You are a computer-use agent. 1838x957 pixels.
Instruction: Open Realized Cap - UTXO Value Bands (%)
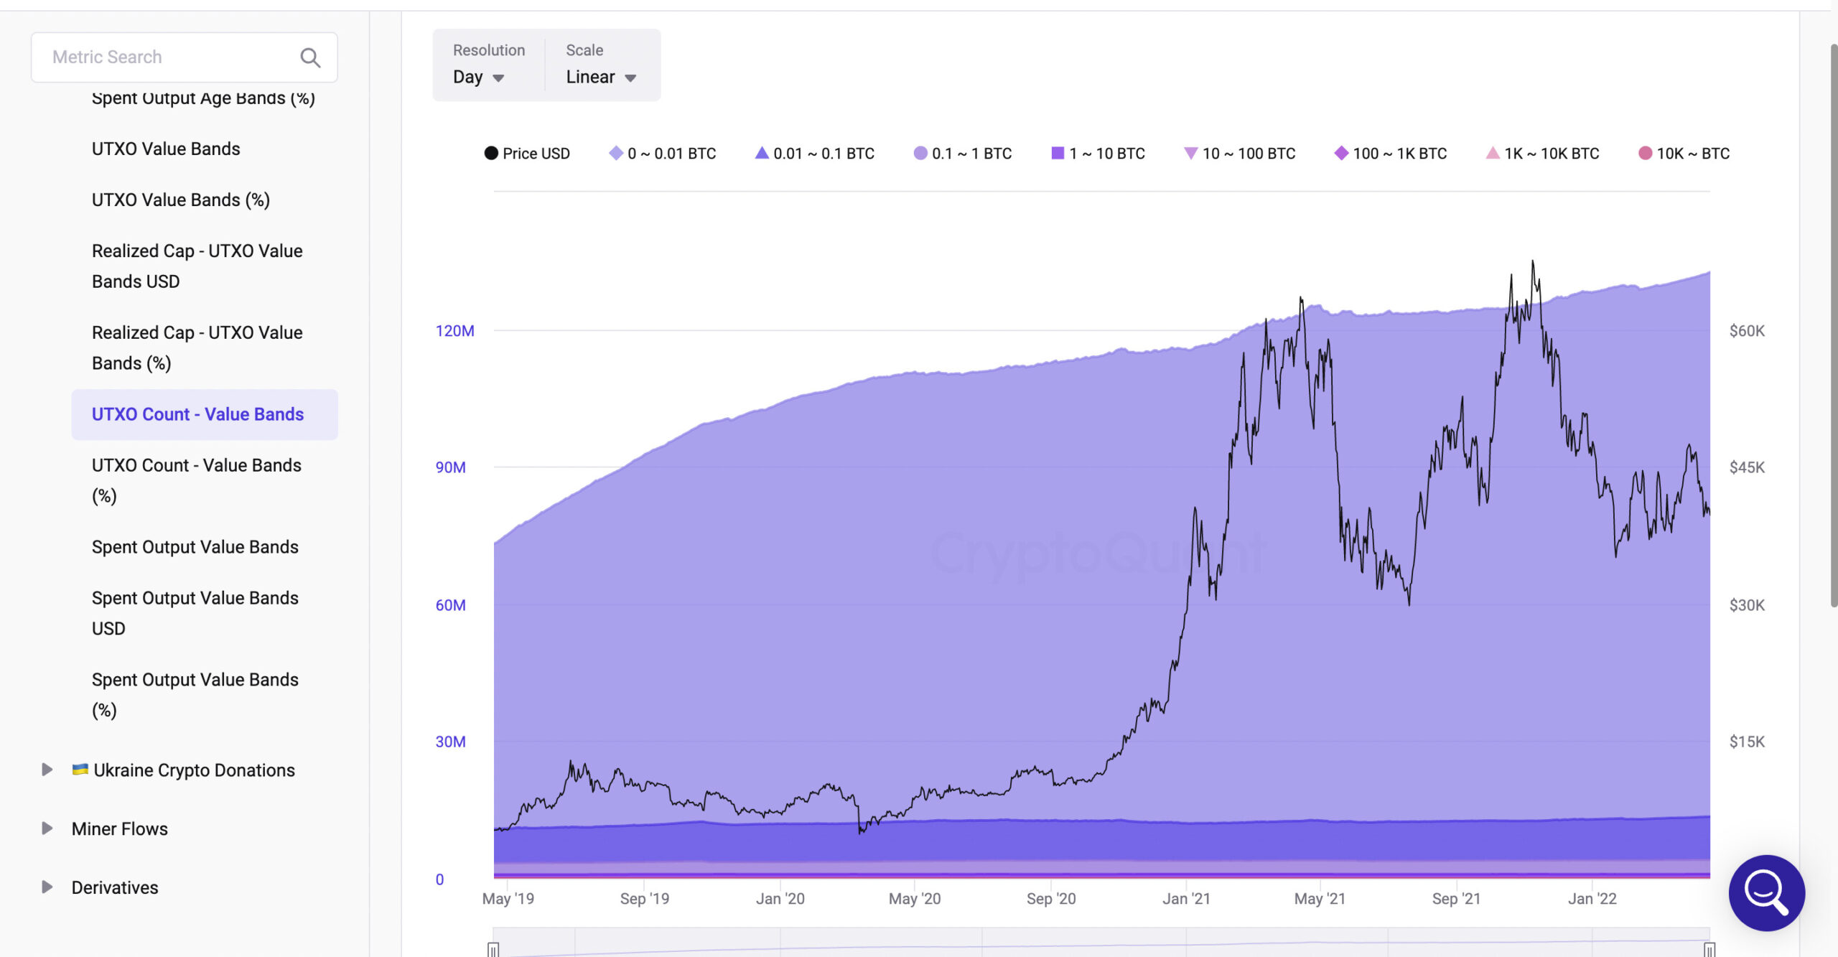tap(197, 348)
